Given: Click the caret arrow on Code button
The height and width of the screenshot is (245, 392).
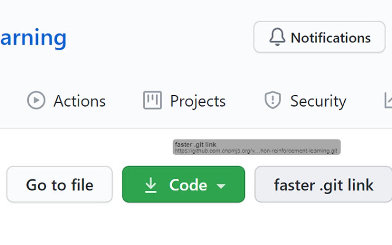Looking at the screenshot, I should click(221, 186).
